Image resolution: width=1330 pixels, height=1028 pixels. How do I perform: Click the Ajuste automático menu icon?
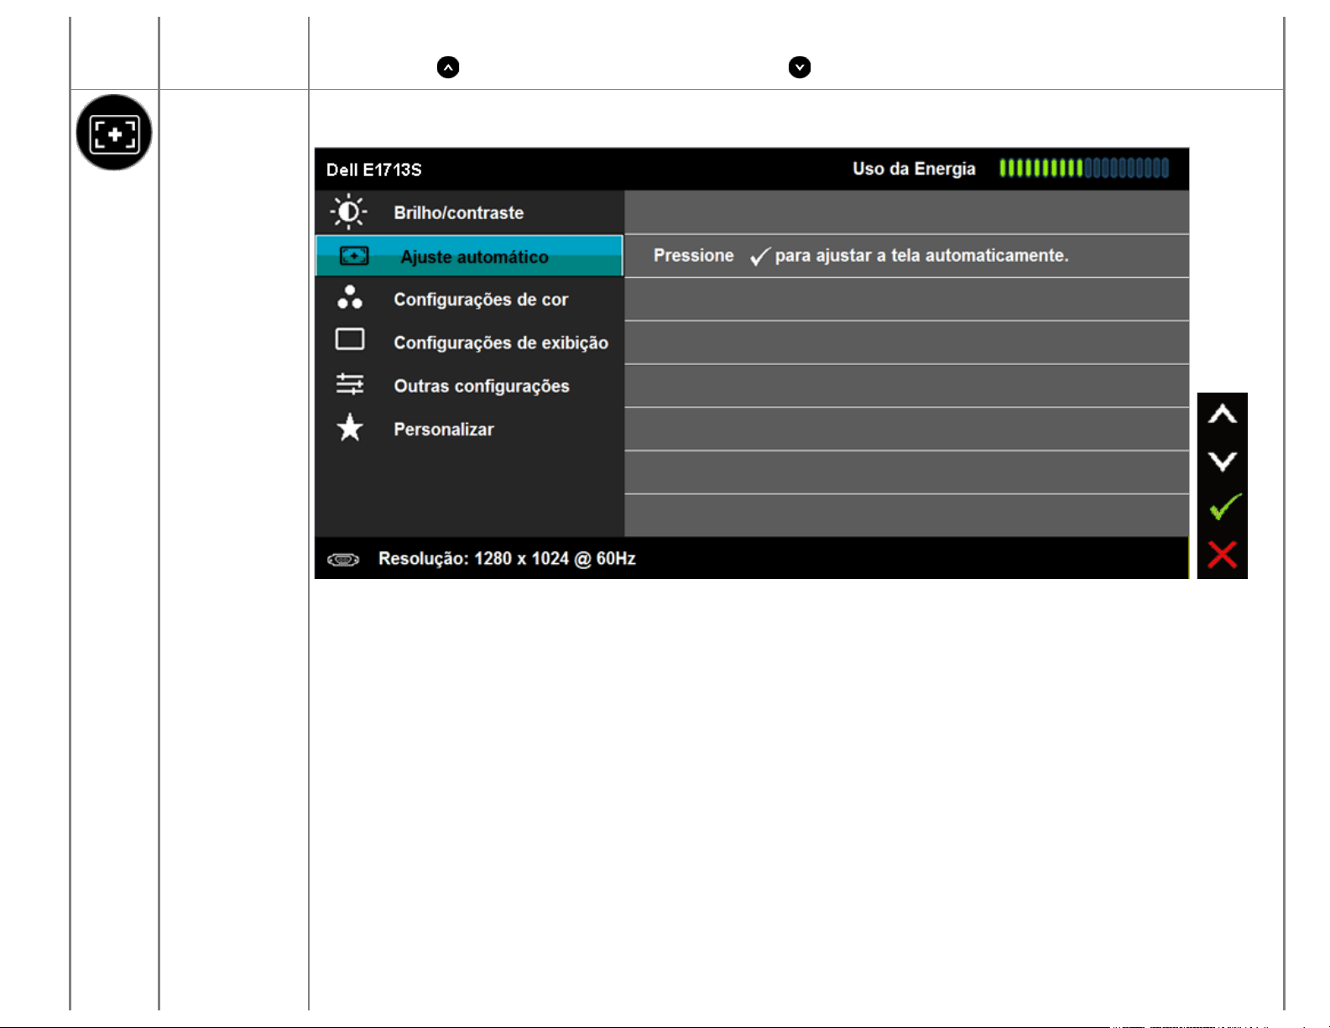click(353, 256)
